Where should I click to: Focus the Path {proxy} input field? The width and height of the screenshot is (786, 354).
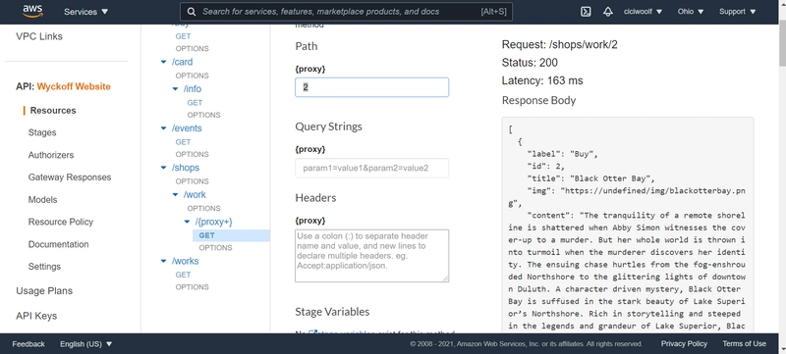[x=372, y=87]
